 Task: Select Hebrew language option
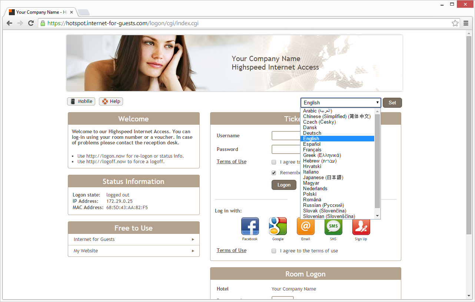pyautogui.click(x=337, y=161)
